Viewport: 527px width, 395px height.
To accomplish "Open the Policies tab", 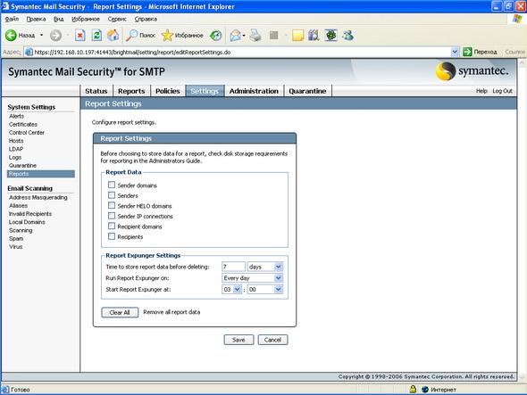I will tap(167, 91).
